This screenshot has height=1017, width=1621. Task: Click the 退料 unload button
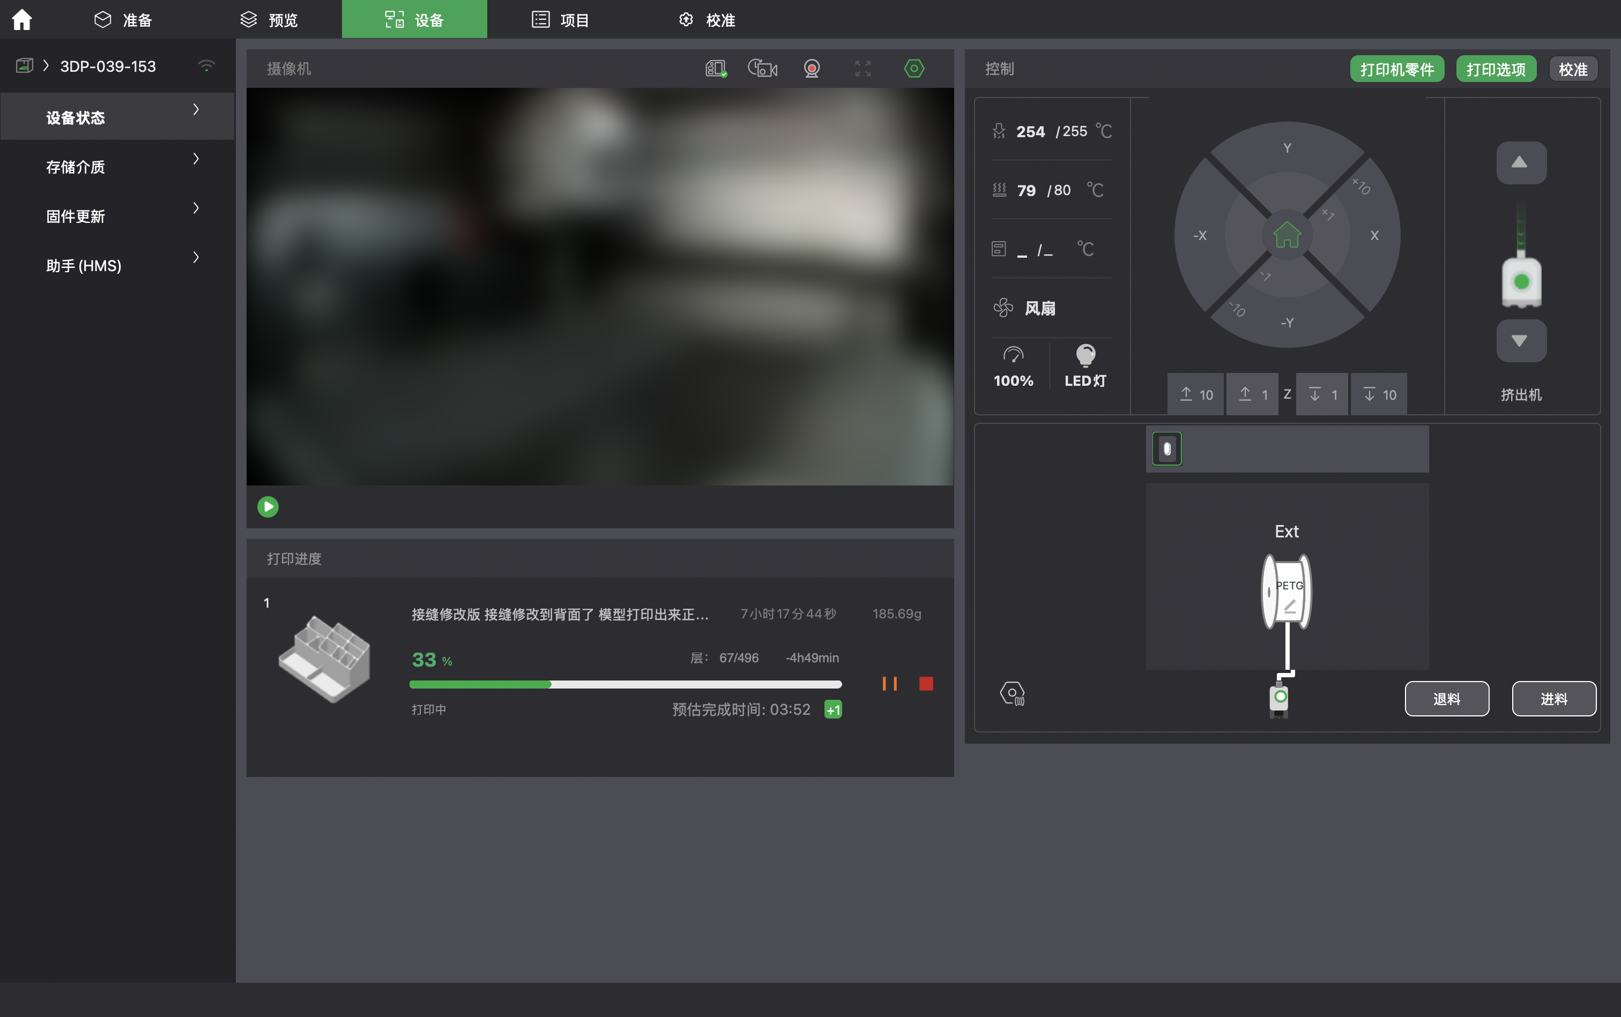(x=1447, y=699)
